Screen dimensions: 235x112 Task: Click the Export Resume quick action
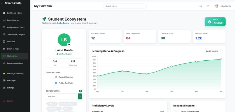[x=64, y=77]
